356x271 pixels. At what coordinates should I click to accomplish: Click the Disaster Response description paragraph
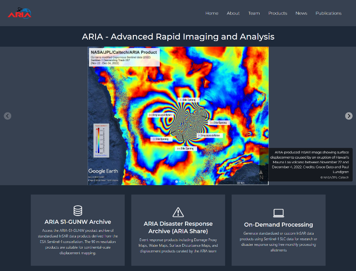click(178, 245)
